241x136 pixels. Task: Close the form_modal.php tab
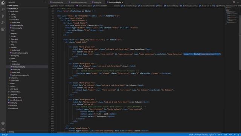pos(123,2)
